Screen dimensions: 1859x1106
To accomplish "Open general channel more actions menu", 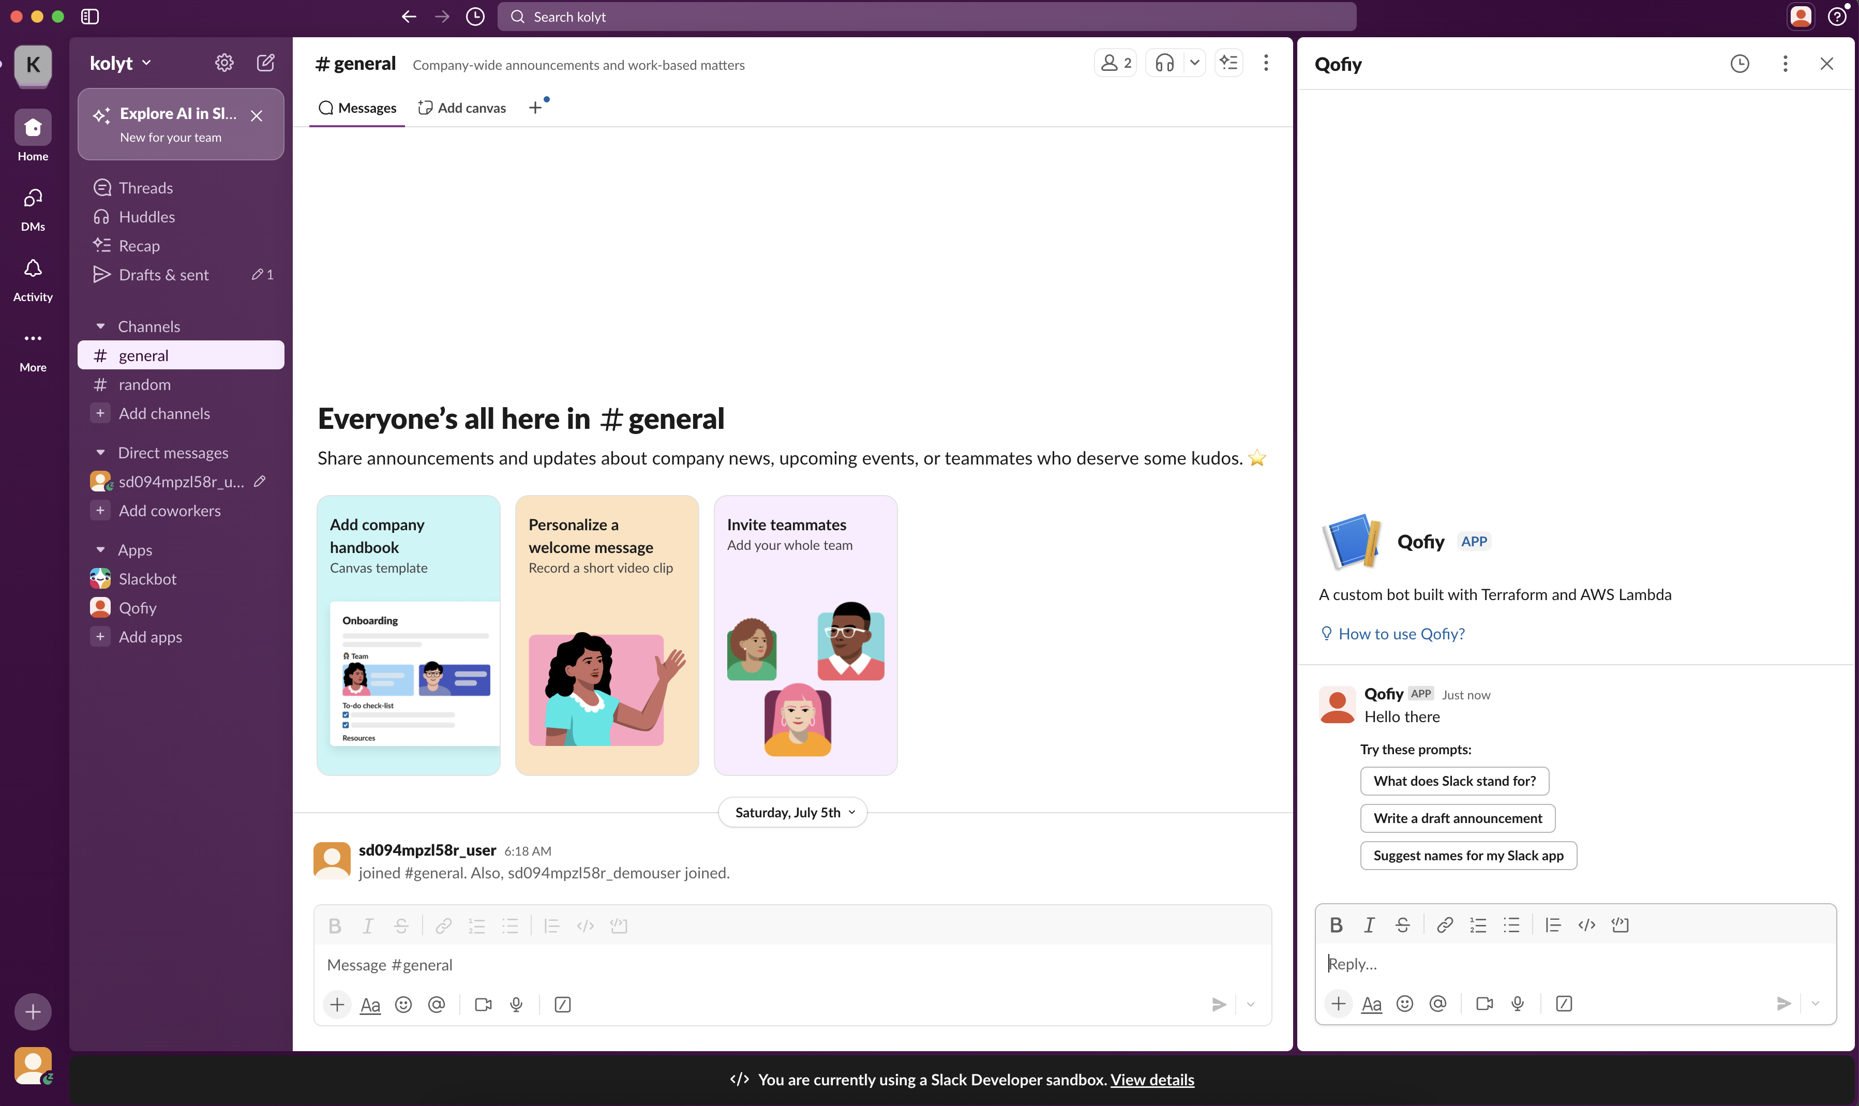I will tap(1266, 63).
